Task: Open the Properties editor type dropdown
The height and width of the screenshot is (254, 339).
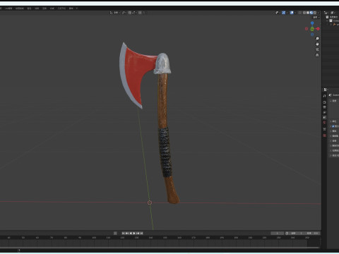Action: pos(325,90)
